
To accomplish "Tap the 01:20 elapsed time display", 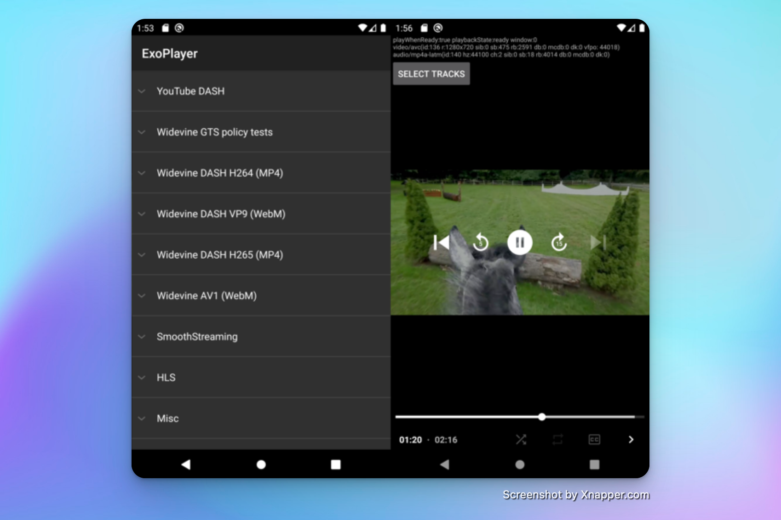I will click(x=412, y=440).
